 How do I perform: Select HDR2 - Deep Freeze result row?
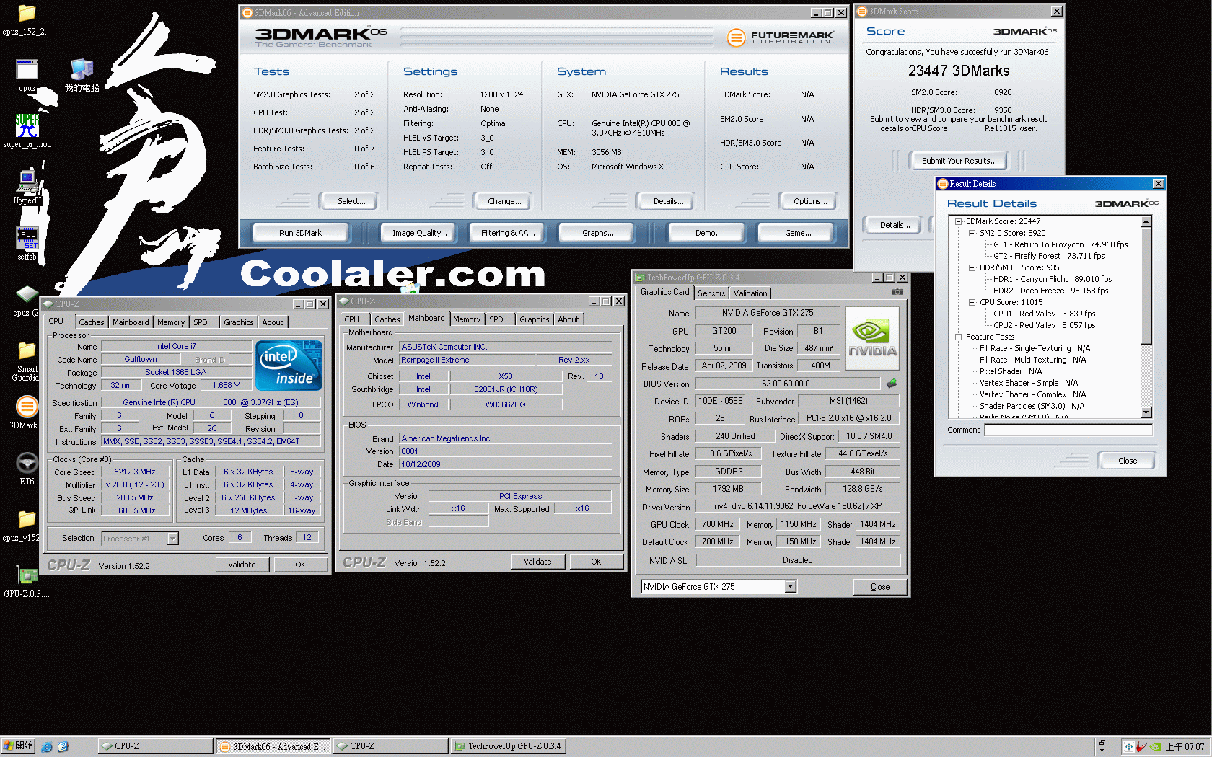(1050, 291)
